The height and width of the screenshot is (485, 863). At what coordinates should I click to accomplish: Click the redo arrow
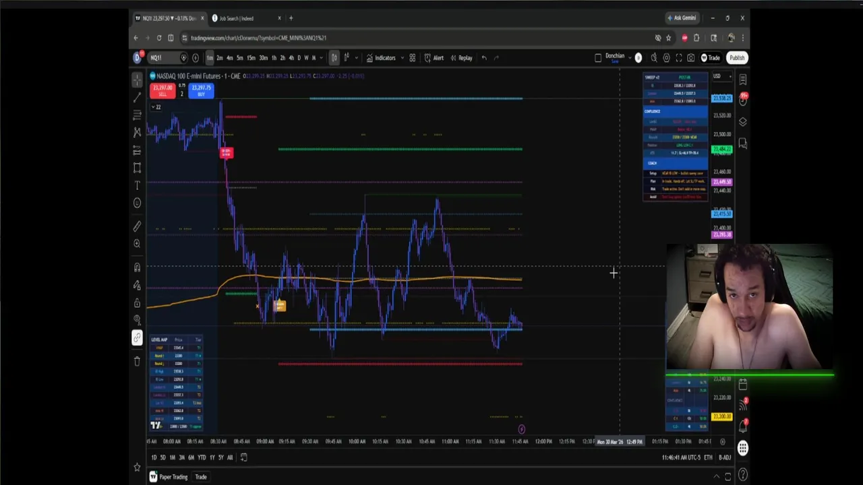click(x=496, y=58)
